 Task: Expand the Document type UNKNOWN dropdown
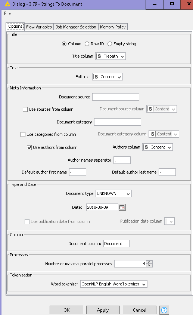point(113,193)
